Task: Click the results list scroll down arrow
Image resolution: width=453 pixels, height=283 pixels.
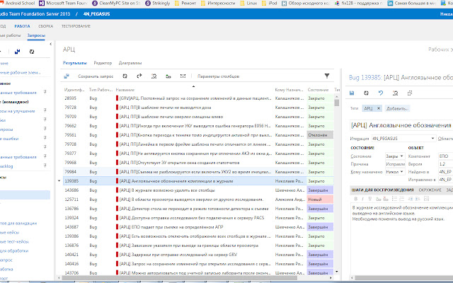Action: tap(337, 272)
